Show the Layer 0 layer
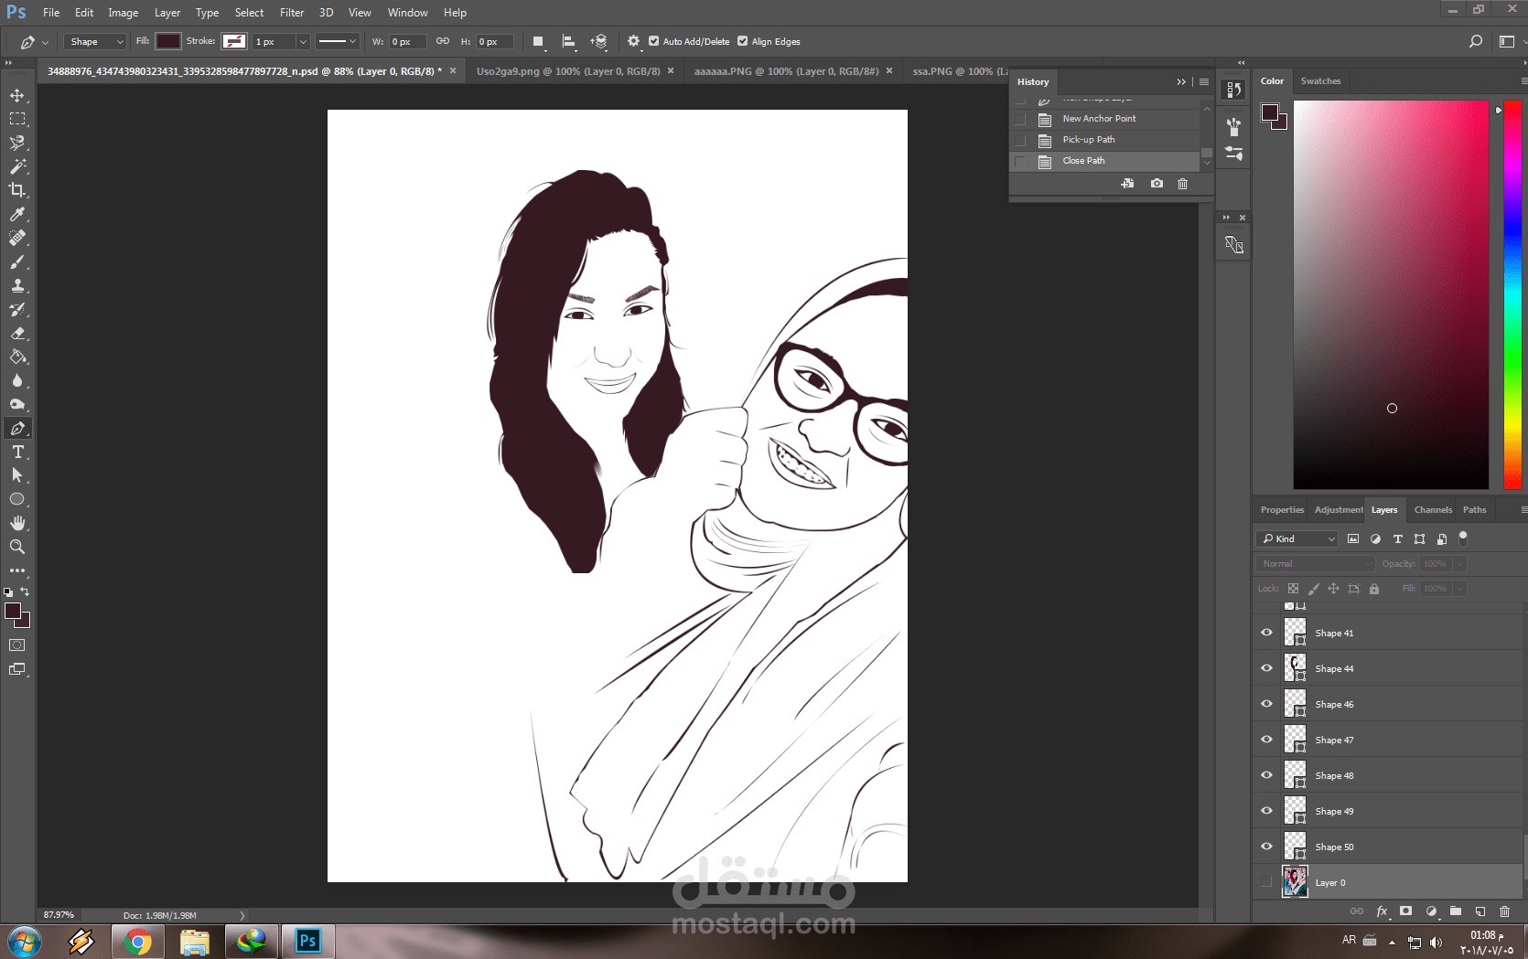Screen dimensions: 1528x959 1266,882
